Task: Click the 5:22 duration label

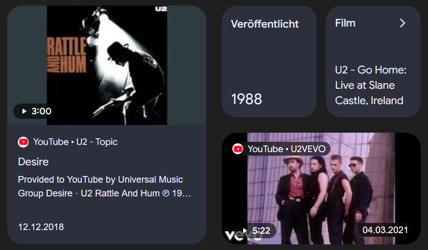Action: [x=261, y=231]
